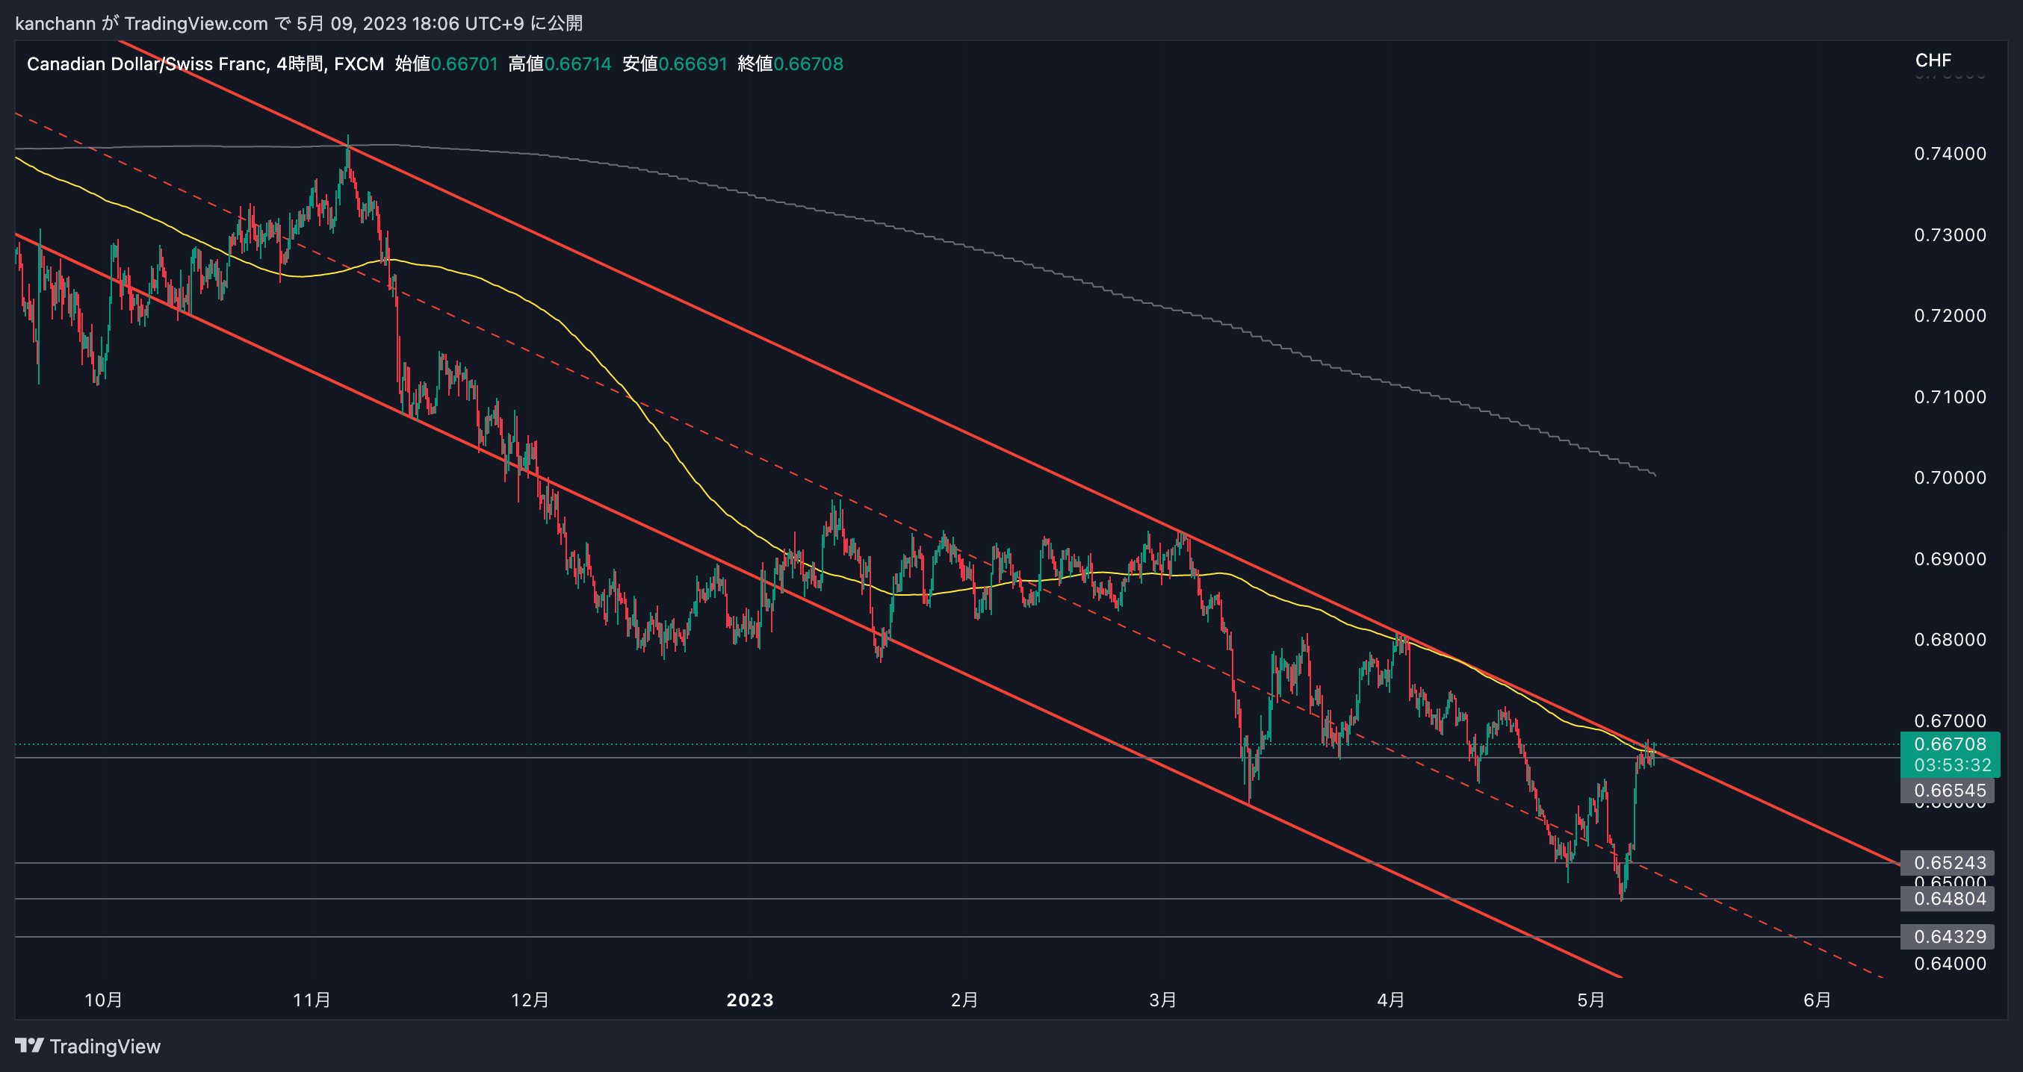This screenshot has width=2023, height=1072.
Task: Click the 高値0.66714 high value
Action: pos(560,63)
